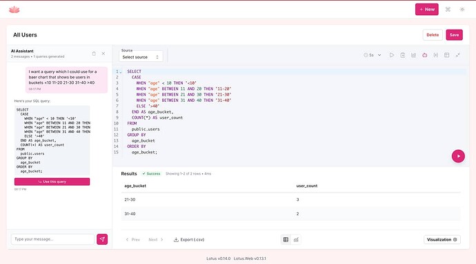Open the command palette icon in header

[x=448, y=10]
